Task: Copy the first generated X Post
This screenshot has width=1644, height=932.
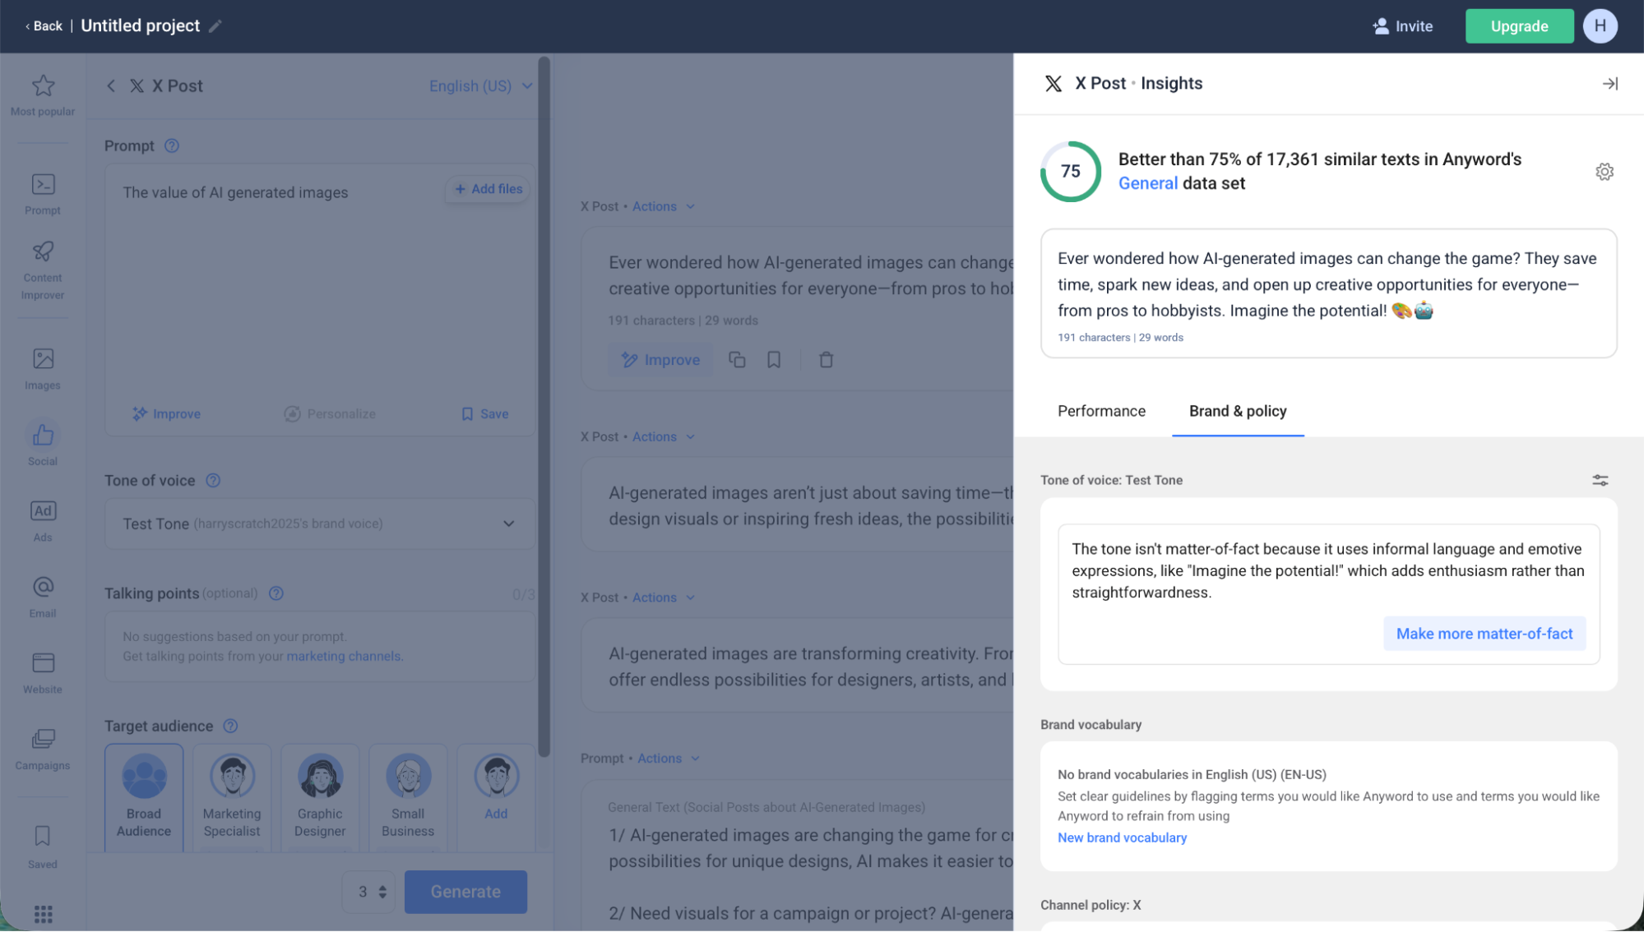Action: pos(736,359)
